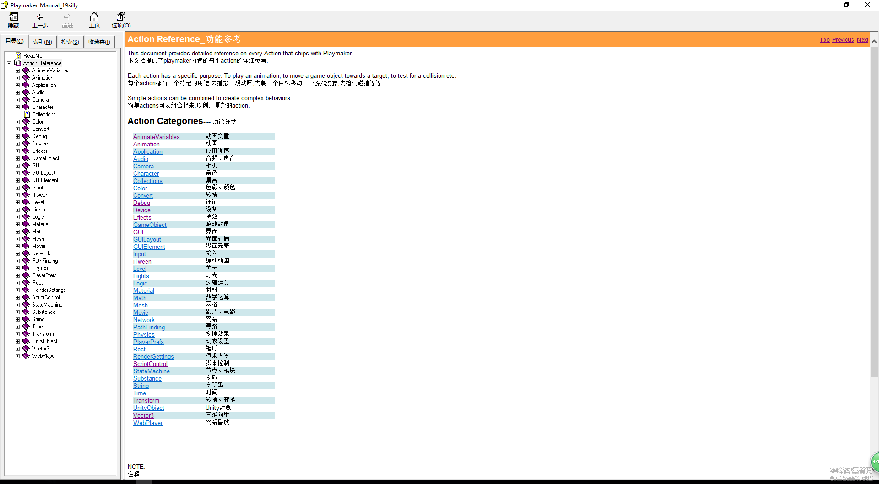Open the Substance category link
Image resolution: width=879 pixels, height=484 pixels.
(x=147, y=378)
